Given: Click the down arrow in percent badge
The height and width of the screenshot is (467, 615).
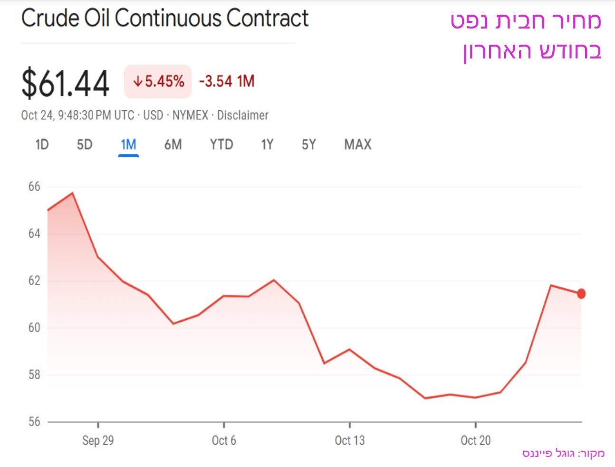Looking at the screenshot, I should pos(138,82).
